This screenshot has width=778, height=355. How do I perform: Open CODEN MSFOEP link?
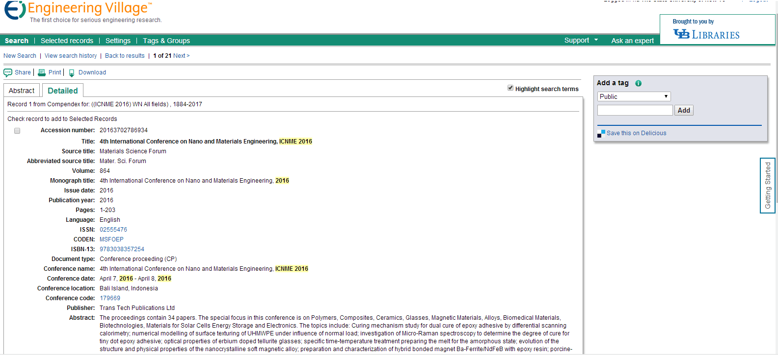[111, 239]
